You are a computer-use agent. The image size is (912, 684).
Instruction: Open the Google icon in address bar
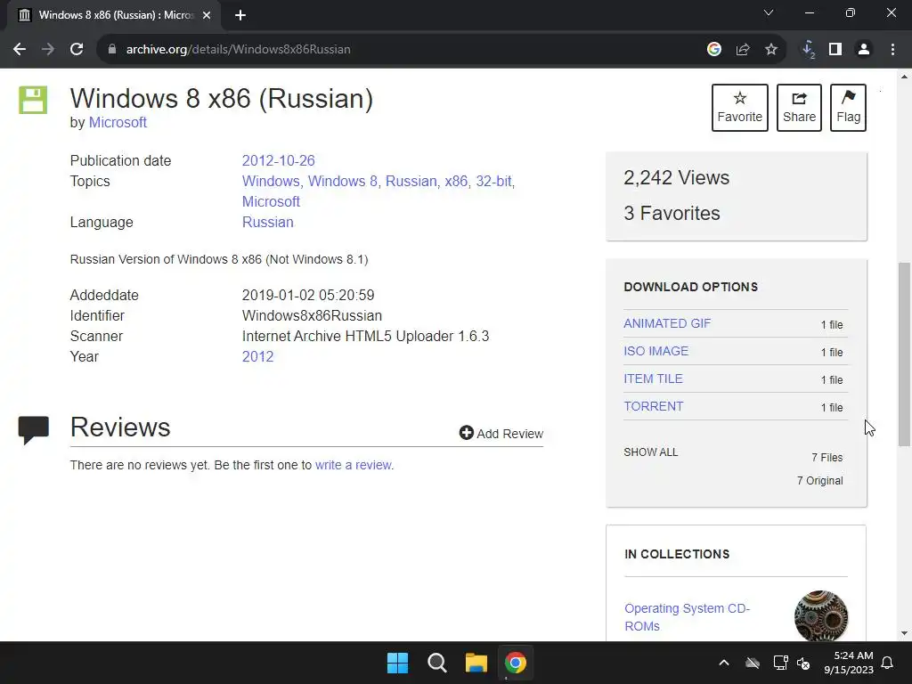pyautogui.click(x=714, y=50)
